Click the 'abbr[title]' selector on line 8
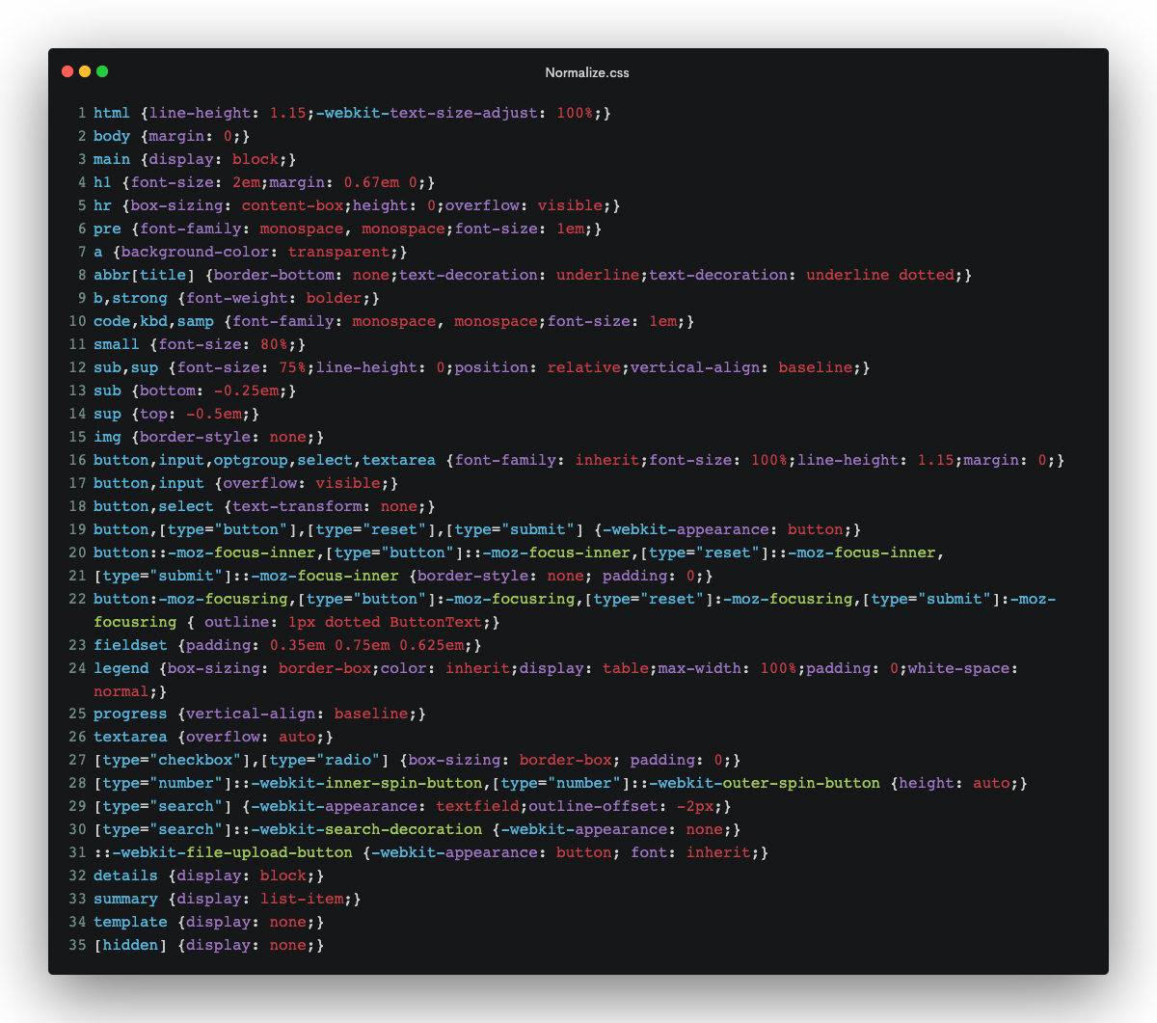Viewport: 1157px width, 1023px height. pyautogui.click(x=145, y=275)
